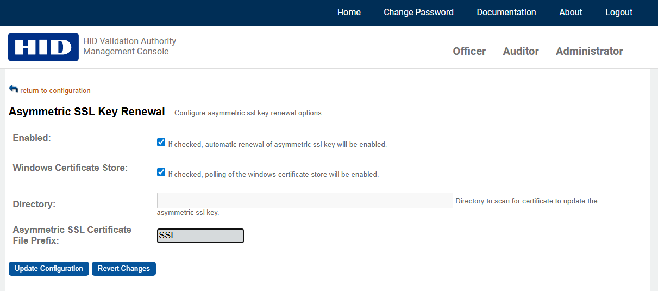
Task: Switch to the Auditor tab
Action: [521, 51]
